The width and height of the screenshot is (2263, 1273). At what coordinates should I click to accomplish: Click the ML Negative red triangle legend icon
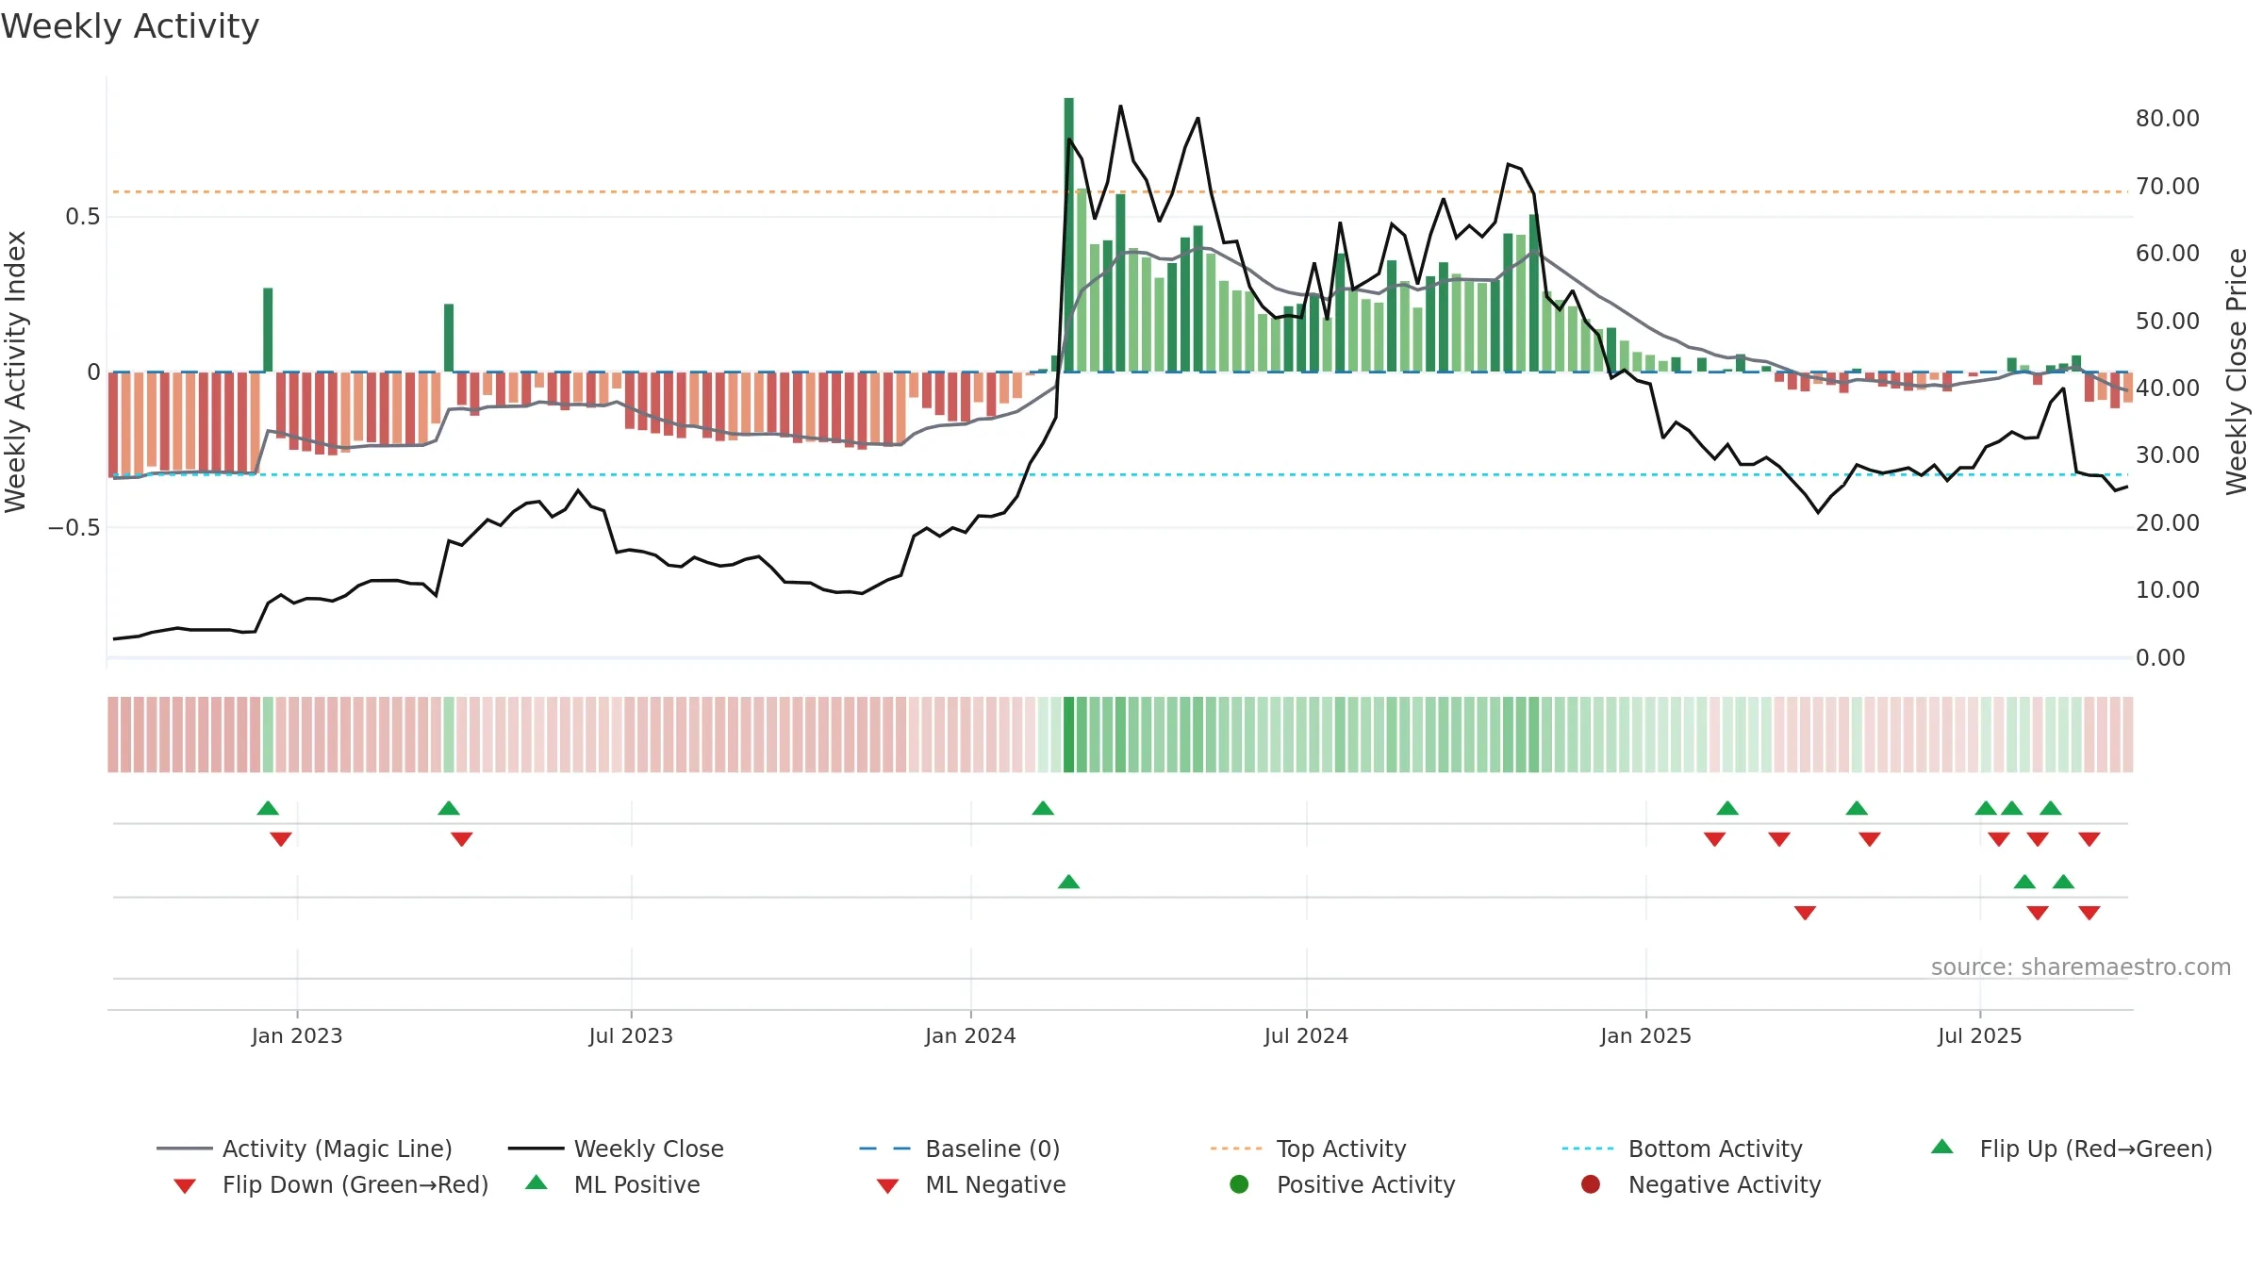click(x=887, y=1186)
